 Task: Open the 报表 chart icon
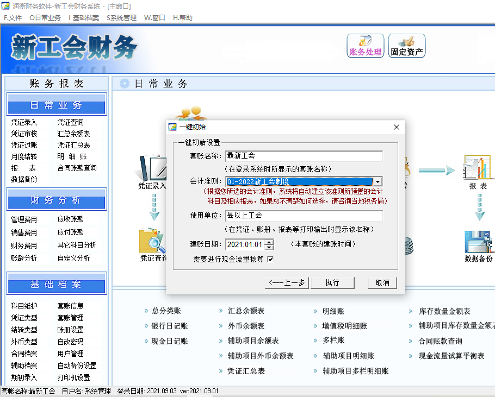478,169
